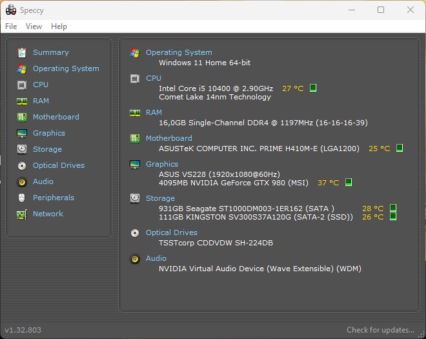Click the Graphics monitor icon in sidebar
This screenshot has height=339, width=426.
point(22,133)
